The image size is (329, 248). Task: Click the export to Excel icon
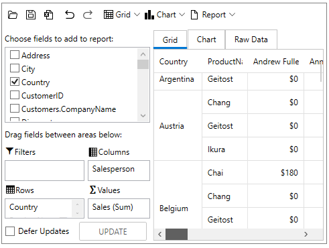pyautogui.click(x=48, y=15)
